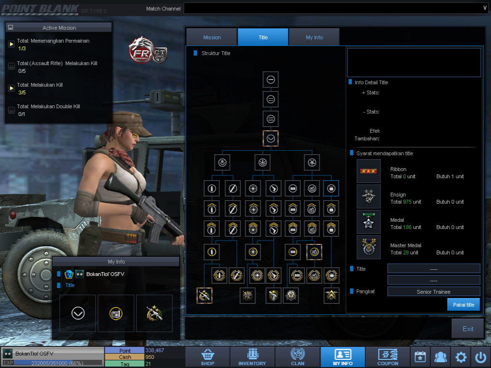This screenshot has width=491, height=368.
Task: Click the equipped chevron title slot
Action: (78, 313)
